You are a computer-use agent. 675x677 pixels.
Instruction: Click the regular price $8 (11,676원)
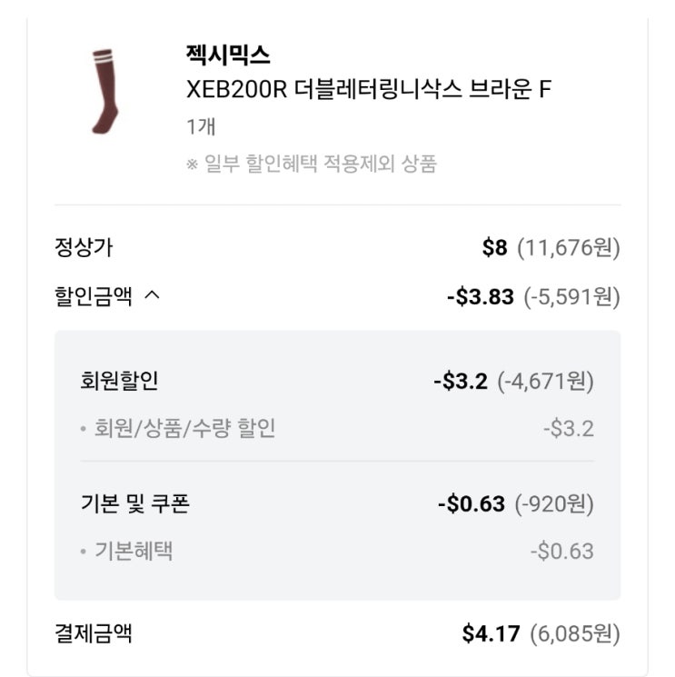(551, 247)
